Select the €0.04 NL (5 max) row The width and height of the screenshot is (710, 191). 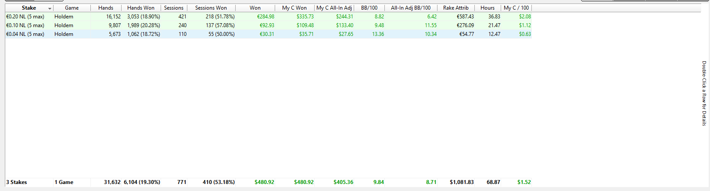268,34
